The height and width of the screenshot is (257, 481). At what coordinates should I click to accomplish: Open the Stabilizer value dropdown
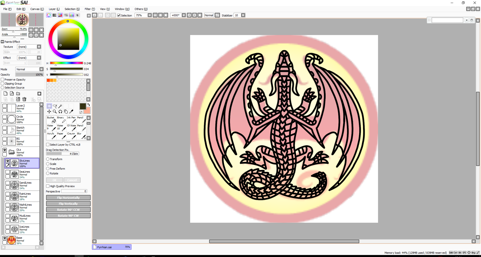[243, 15]
